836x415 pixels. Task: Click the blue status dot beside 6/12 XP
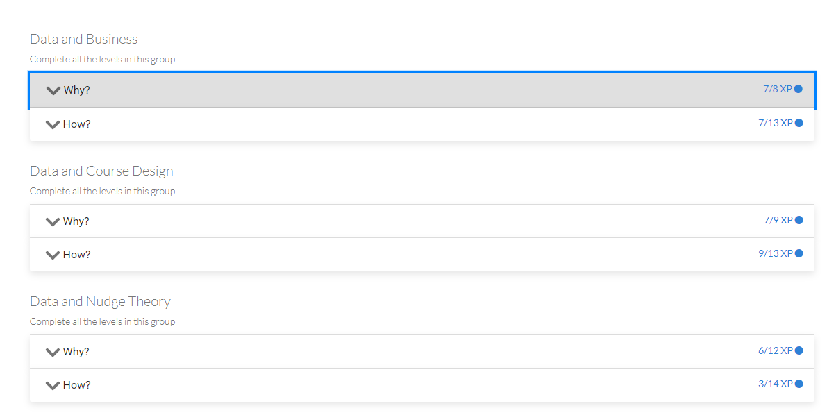click(x=799, y=350)
